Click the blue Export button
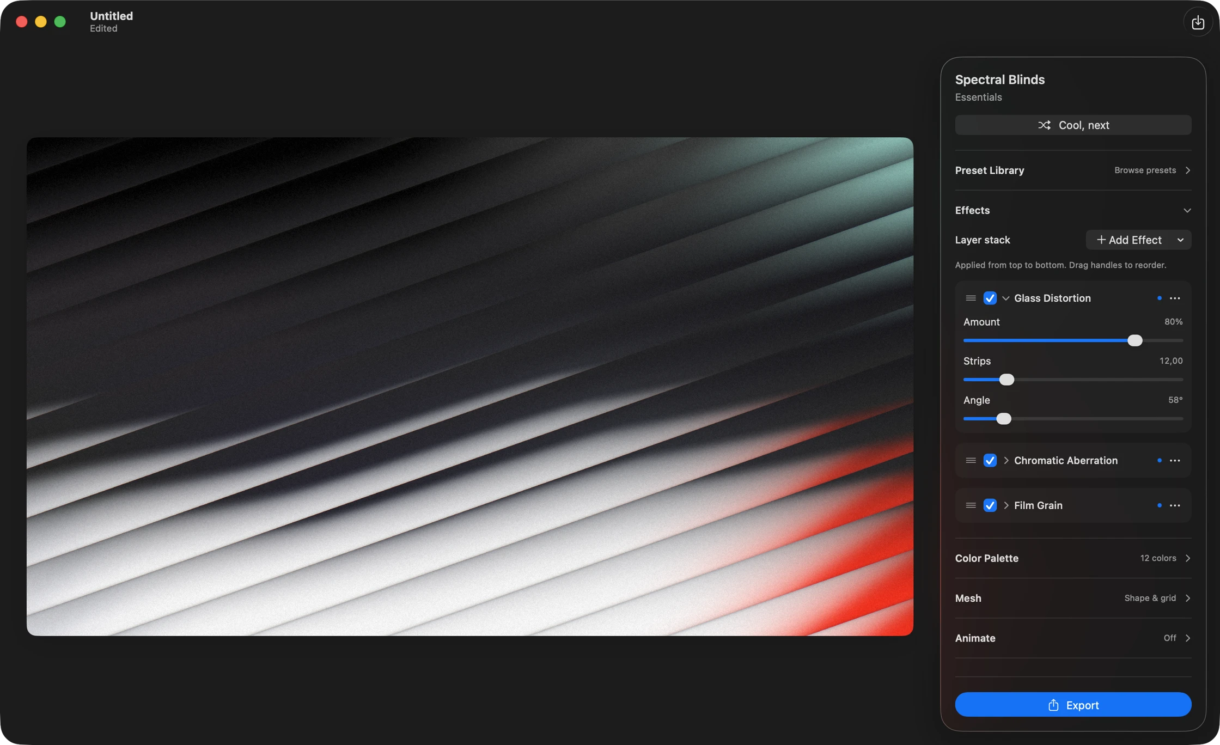The image size is (1220, 745). pos(1073,705)
